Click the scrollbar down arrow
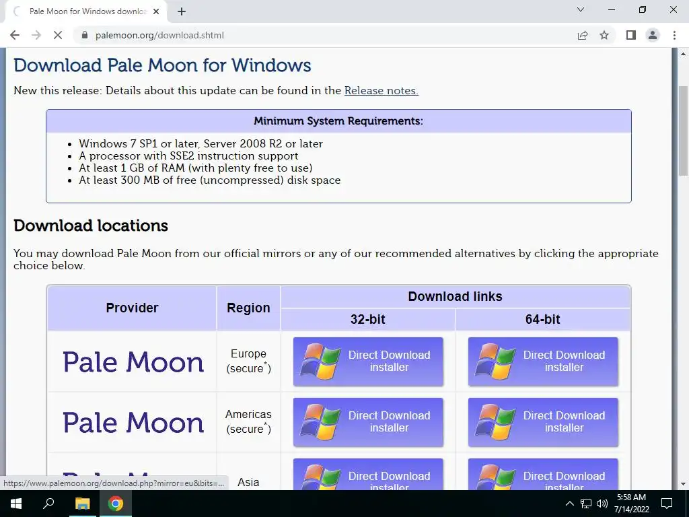Image resolution: width=689 pixels, height=517 pixels. [x=684, y=484]
